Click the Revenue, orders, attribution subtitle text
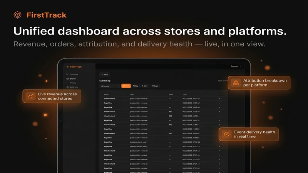This screenshot has width=308, height=173. point(139,44)
